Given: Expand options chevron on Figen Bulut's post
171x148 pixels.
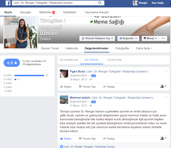Looking at the screenshot, I should 167,71.
